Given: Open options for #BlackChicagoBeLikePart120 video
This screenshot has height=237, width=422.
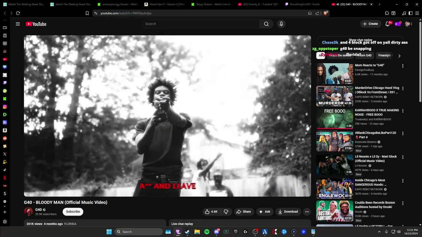Looking at the screenshot, I should click(403, 134).
